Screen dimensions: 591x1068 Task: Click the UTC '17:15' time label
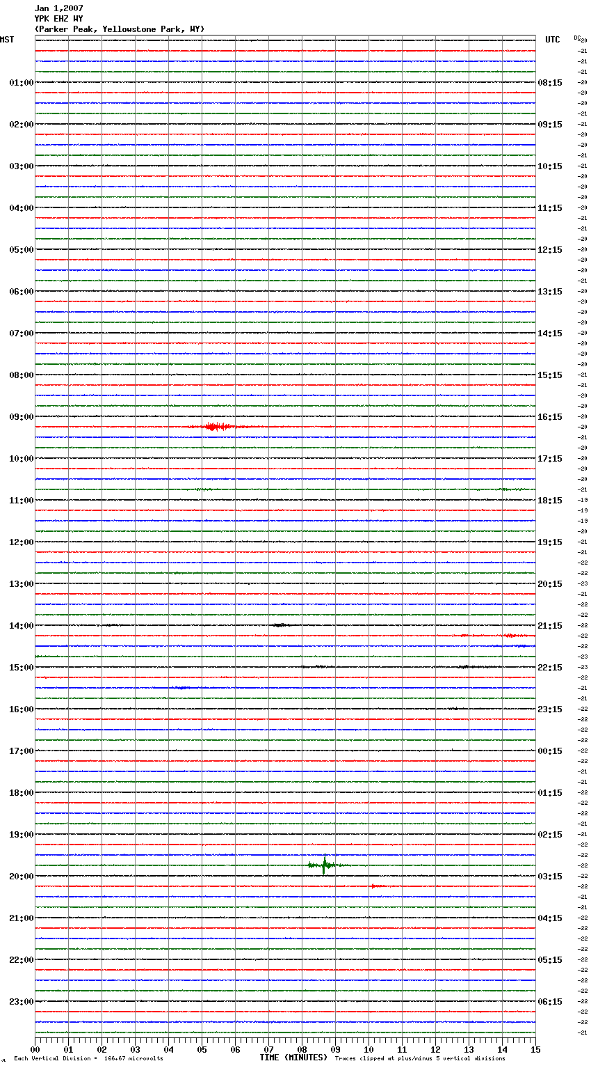tap(550, 459)
